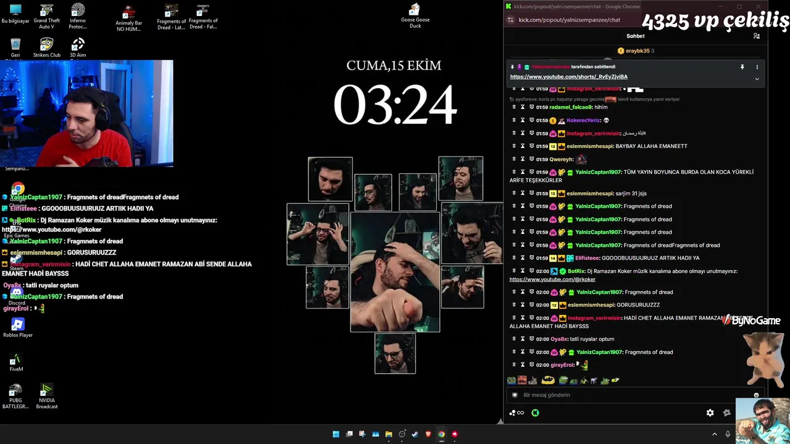Click the microphone icon in system tray
Viewport: 790px width, 444px height.
tap(728, 434)
